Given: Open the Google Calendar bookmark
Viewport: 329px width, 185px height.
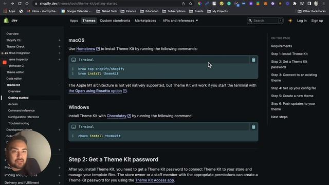Looking at the screenshot, I should click(x=77, y=11).
